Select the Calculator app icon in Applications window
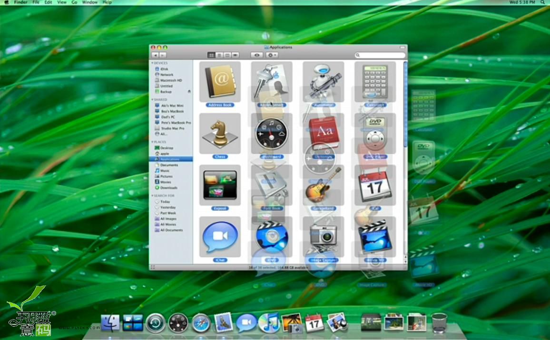Image resolution: width=550 pixels, height=340 pixels. tap(375, 82)
